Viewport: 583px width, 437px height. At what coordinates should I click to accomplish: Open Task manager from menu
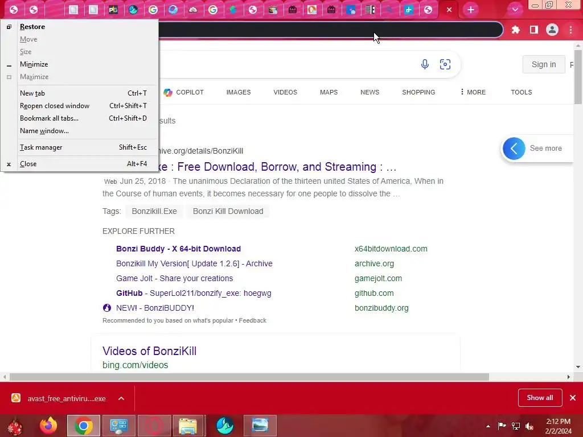point(80,147)
